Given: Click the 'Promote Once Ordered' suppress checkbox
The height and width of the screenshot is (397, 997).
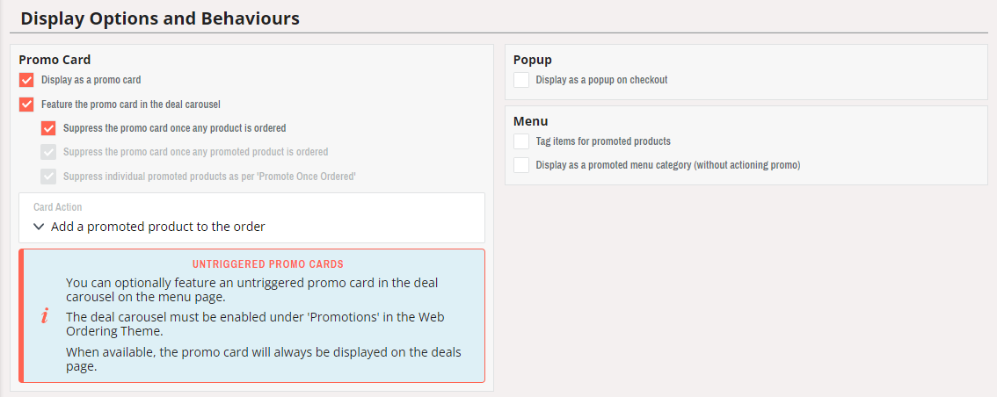Looking at the screenshot, I should click(48, 177).
